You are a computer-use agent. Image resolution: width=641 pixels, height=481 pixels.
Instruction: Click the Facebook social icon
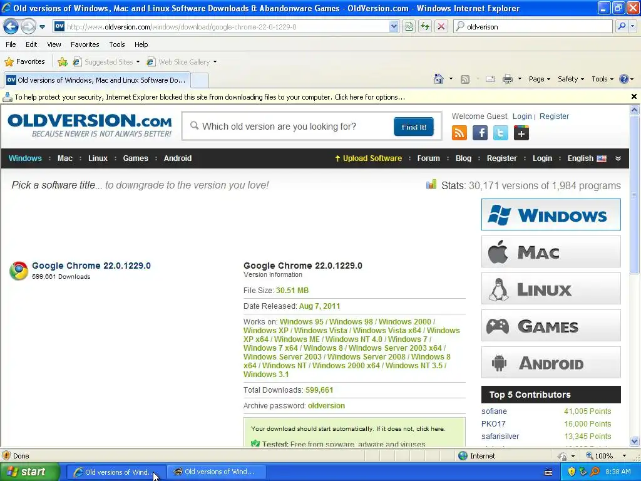click(480, 133)
